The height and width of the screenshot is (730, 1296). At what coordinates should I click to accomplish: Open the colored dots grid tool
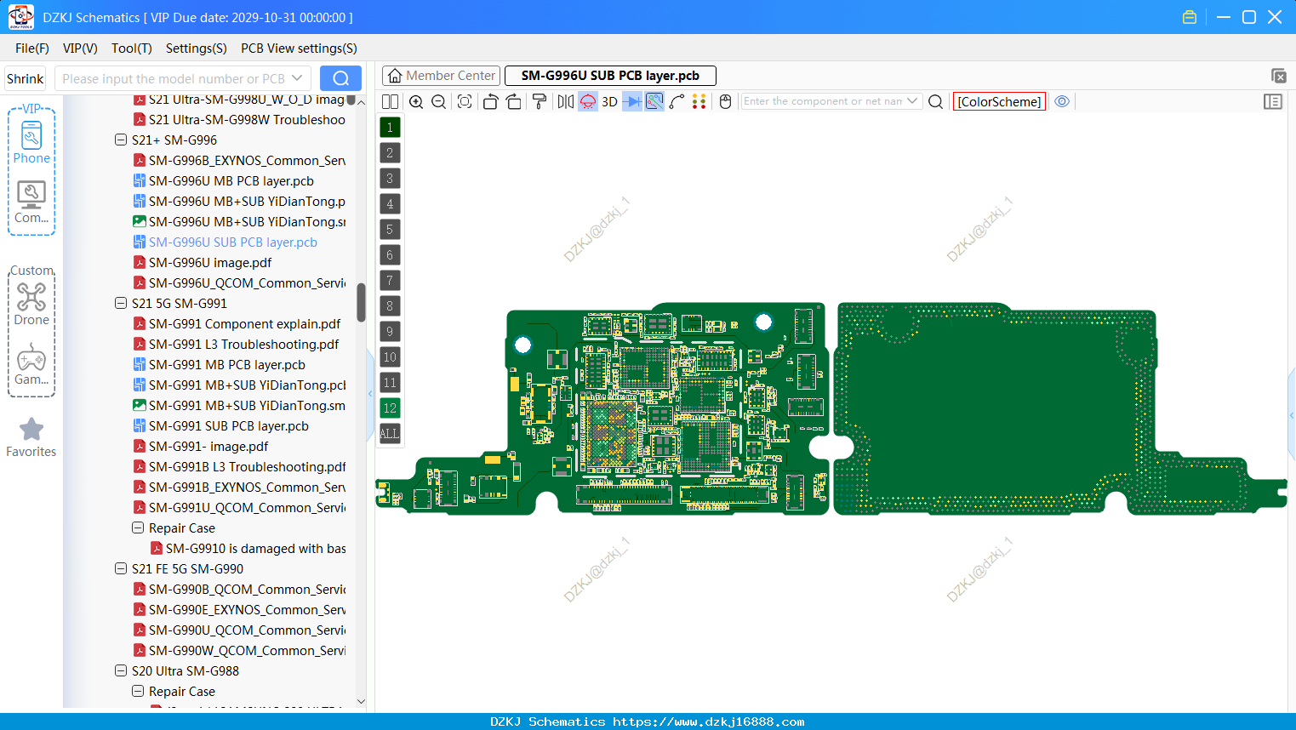[699, 101]
